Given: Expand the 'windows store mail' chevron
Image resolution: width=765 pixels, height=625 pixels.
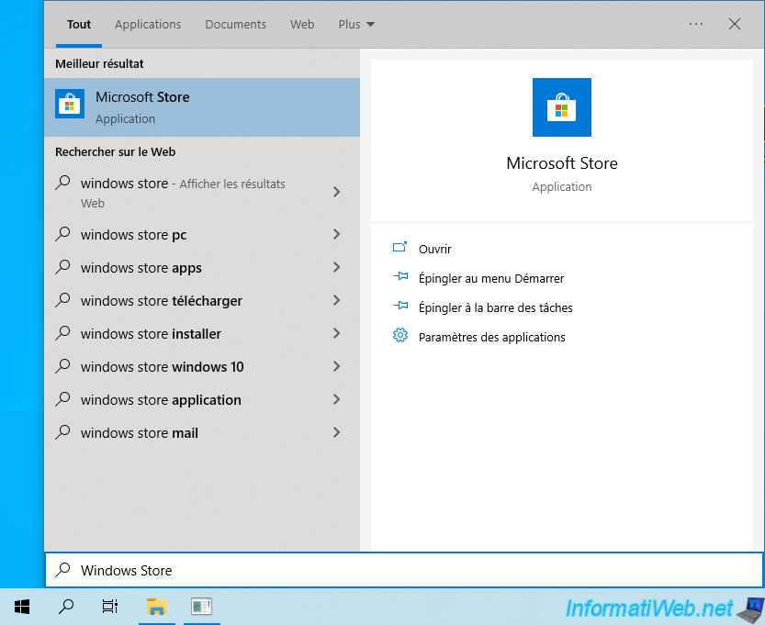Looking at the screenshot, I should point(337,432).
